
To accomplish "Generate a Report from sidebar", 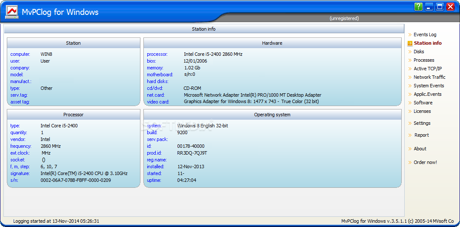I will (x=422, y=135).
